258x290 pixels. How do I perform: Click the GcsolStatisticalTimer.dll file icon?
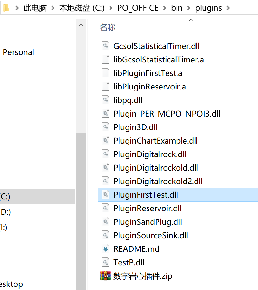[106, 46]
